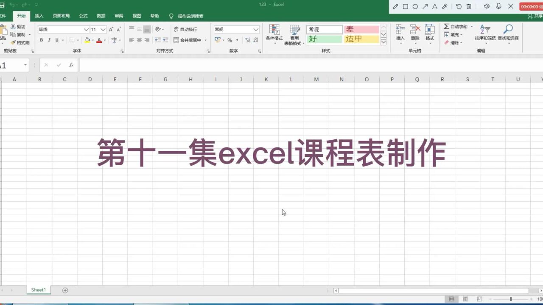
Task: Click the Format Painter (格式刷) tool
Action: 20,42
